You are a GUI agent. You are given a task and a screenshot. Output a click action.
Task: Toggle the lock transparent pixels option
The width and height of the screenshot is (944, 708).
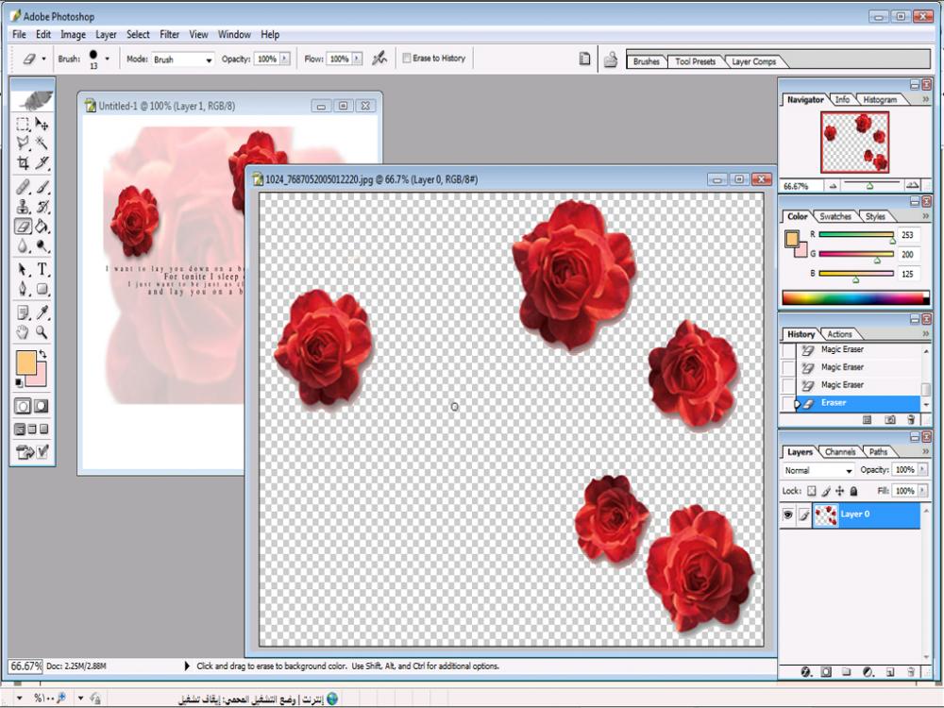click(811, 491)
